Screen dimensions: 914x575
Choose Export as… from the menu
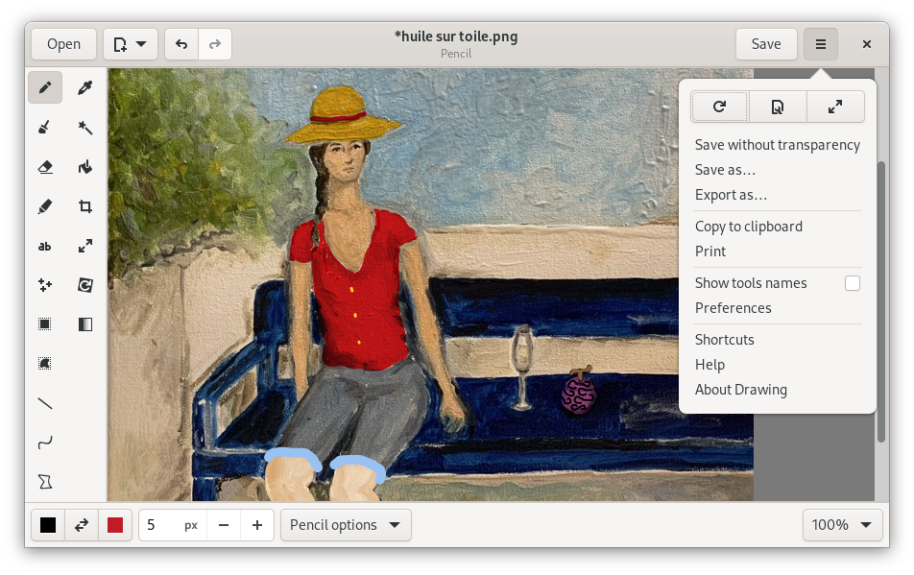coord(731,195)
